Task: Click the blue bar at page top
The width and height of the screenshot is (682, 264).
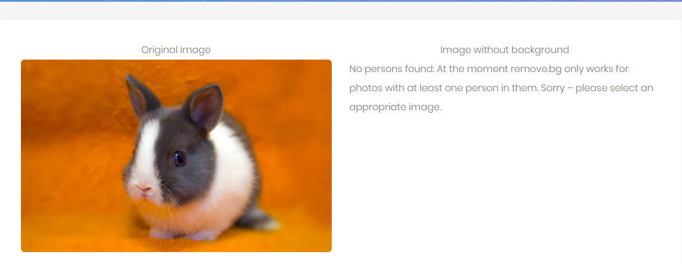Action: click(341, 1)
